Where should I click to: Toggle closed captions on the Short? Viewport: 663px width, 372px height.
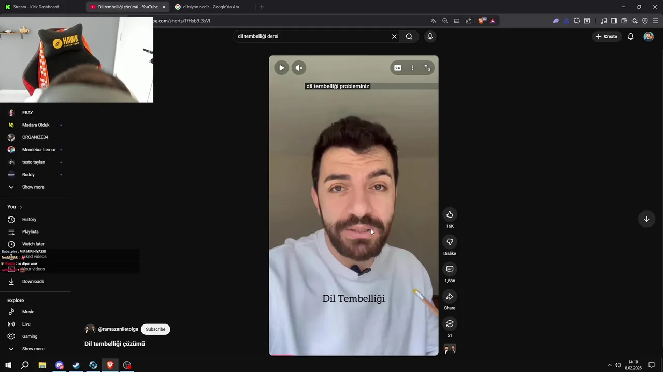pyautogui.click(x=398, y=68)
